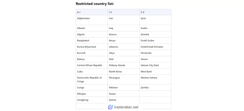
Task: Click the Midway Islands cell
Action: pyautogui.click(x=124, y=65)
